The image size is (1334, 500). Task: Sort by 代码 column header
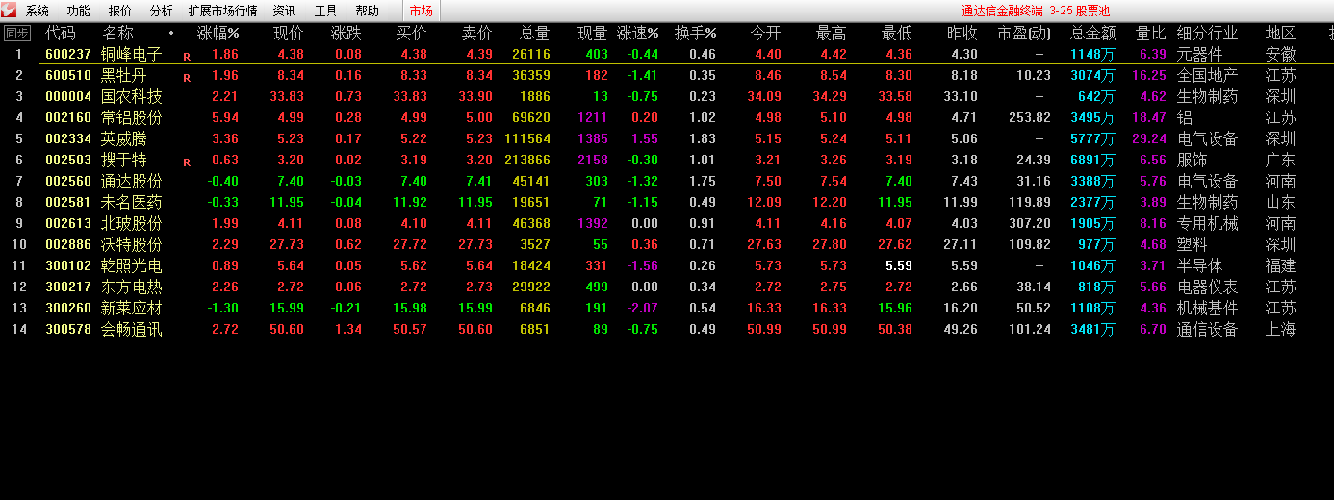point(61,34)
